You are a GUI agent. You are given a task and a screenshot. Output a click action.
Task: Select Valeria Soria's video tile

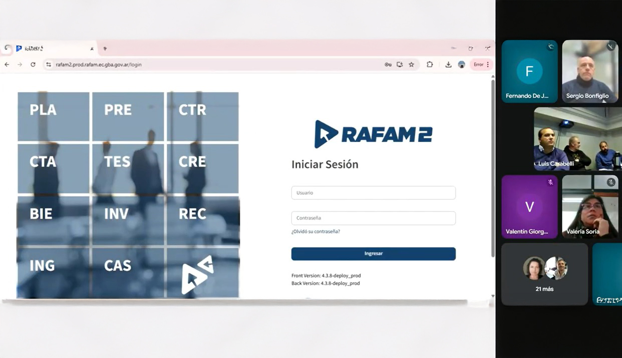click(590, 206)
